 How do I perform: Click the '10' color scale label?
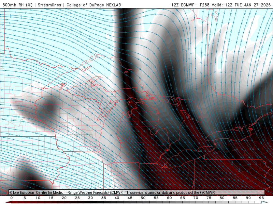pos(38,198)
